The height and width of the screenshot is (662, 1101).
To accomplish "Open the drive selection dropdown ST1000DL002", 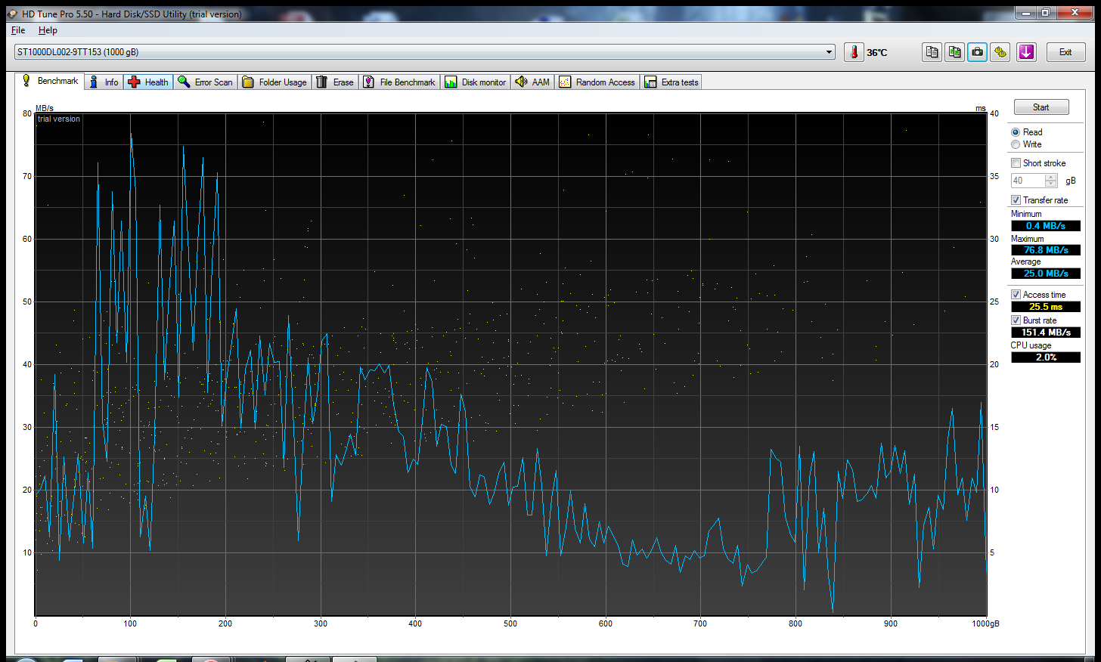I will click(424, 52).
